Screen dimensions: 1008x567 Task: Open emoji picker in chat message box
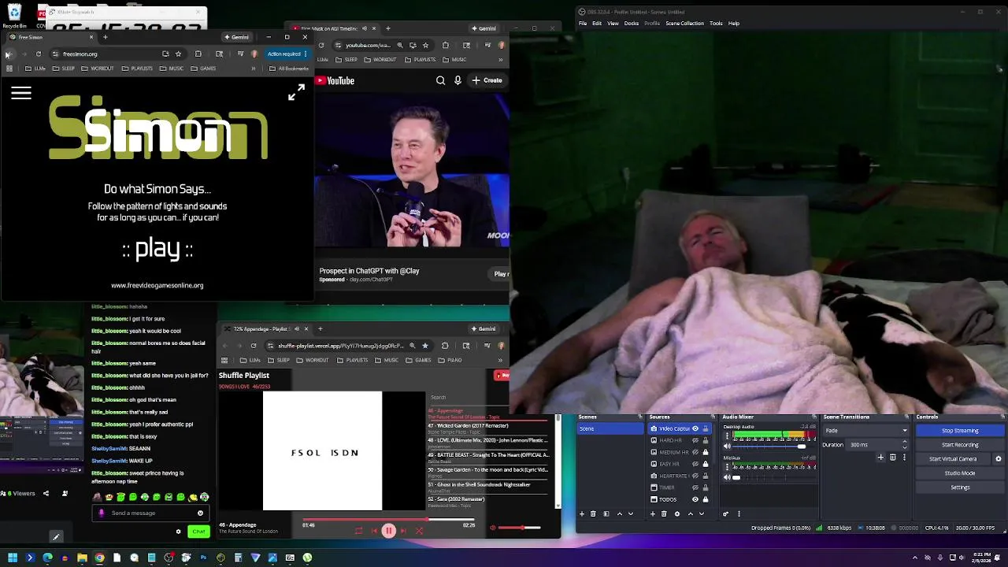click(200, 513)
